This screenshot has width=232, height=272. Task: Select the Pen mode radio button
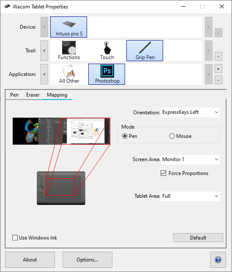pos(125,136)
